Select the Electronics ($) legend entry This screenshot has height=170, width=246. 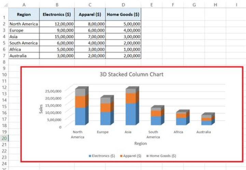pyautogui.click(x=102, y=156)
